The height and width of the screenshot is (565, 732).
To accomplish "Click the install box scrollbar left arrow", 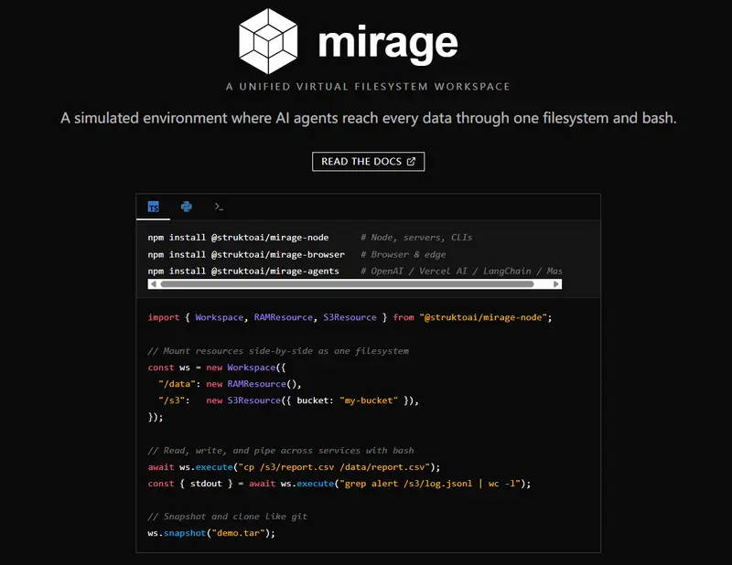I will pyautogui.click(x=153, y=284).
